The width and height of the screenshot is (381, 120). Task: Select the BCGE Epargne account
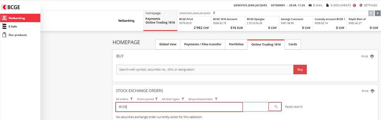(x=262, y=23)
